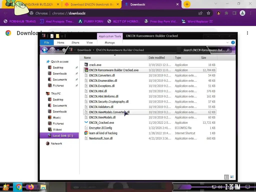Open Music folder under This PC
Image resolution: width=256 pixels, height=192 pixels.
[x=57, y=117]
